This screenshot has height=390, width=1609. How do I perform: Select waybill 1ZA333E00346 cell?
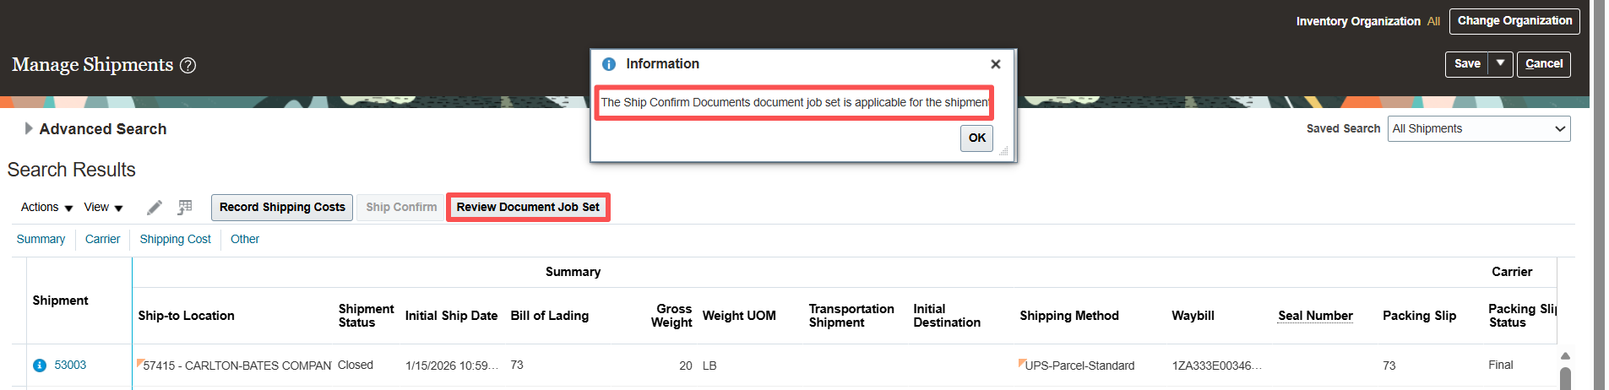point(1216,366)
